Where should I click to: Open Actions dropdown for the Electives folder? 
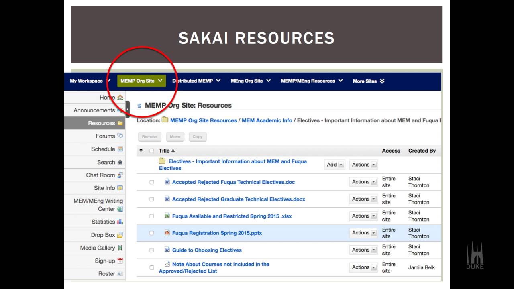[364, 165]
